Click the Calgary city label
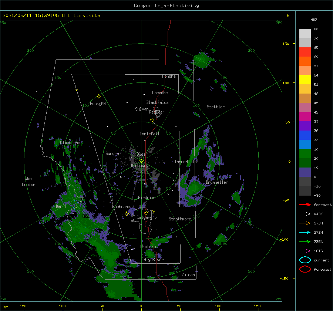 click(144, 217)
